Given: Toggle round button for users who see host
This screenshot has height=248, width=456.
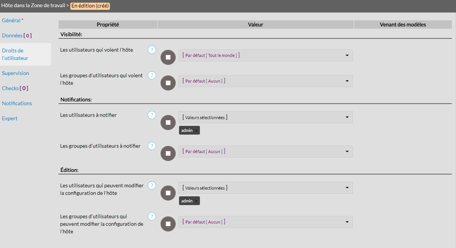Looking at the screenshot, I should (x=168, y=57).
